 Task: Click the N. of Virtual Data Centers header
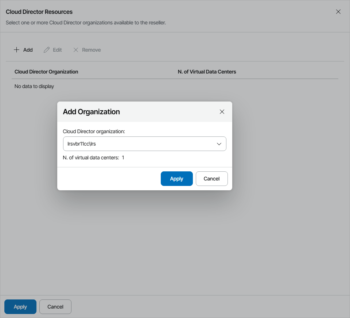pos(207,72)
